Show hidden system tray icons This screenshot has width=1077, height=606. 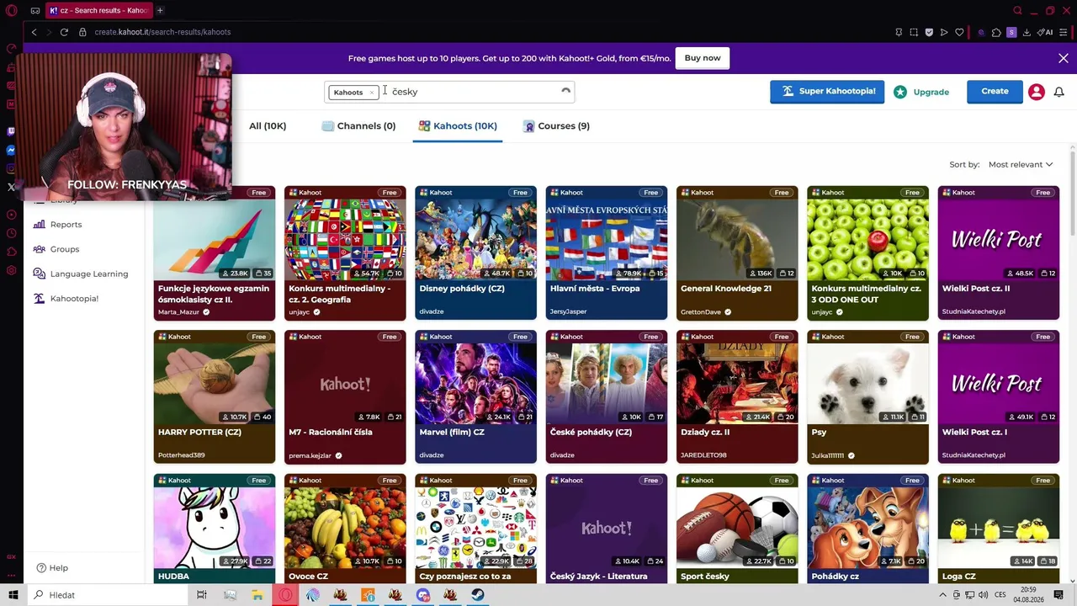942,595
